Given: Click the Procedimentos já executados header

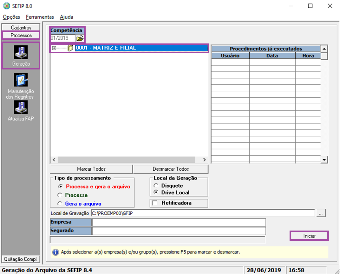Looking at the screenshot, I should pos(266,49).
